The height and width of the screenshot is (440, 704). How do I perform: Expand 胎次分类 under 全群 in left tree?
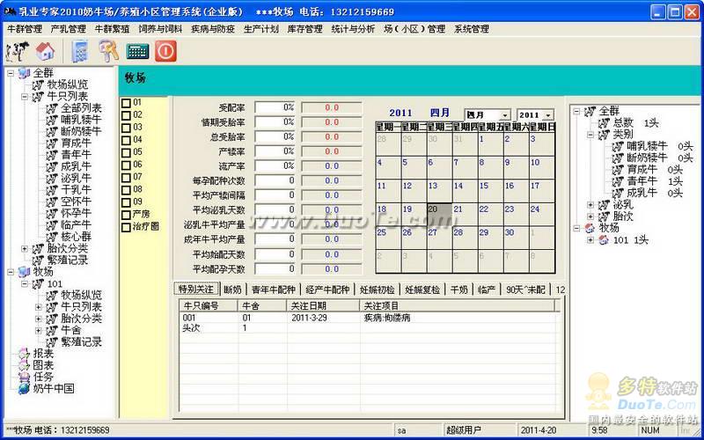[25, 248]
